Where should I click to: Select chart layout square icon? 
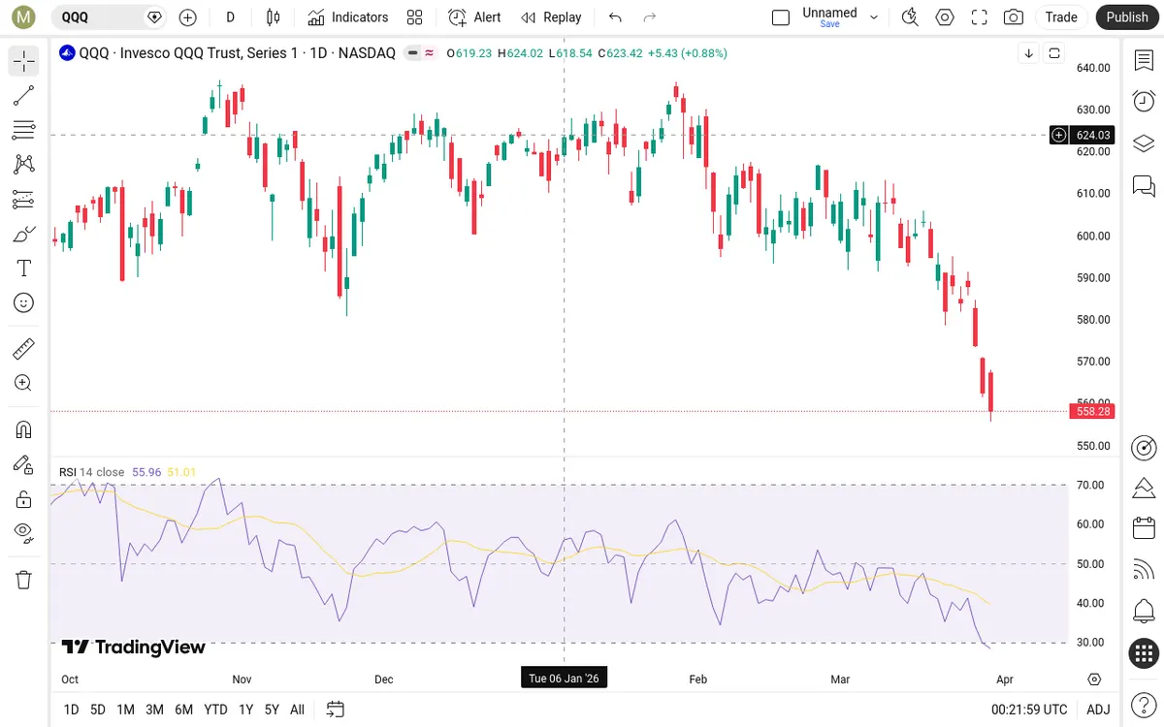pos(781,16)
